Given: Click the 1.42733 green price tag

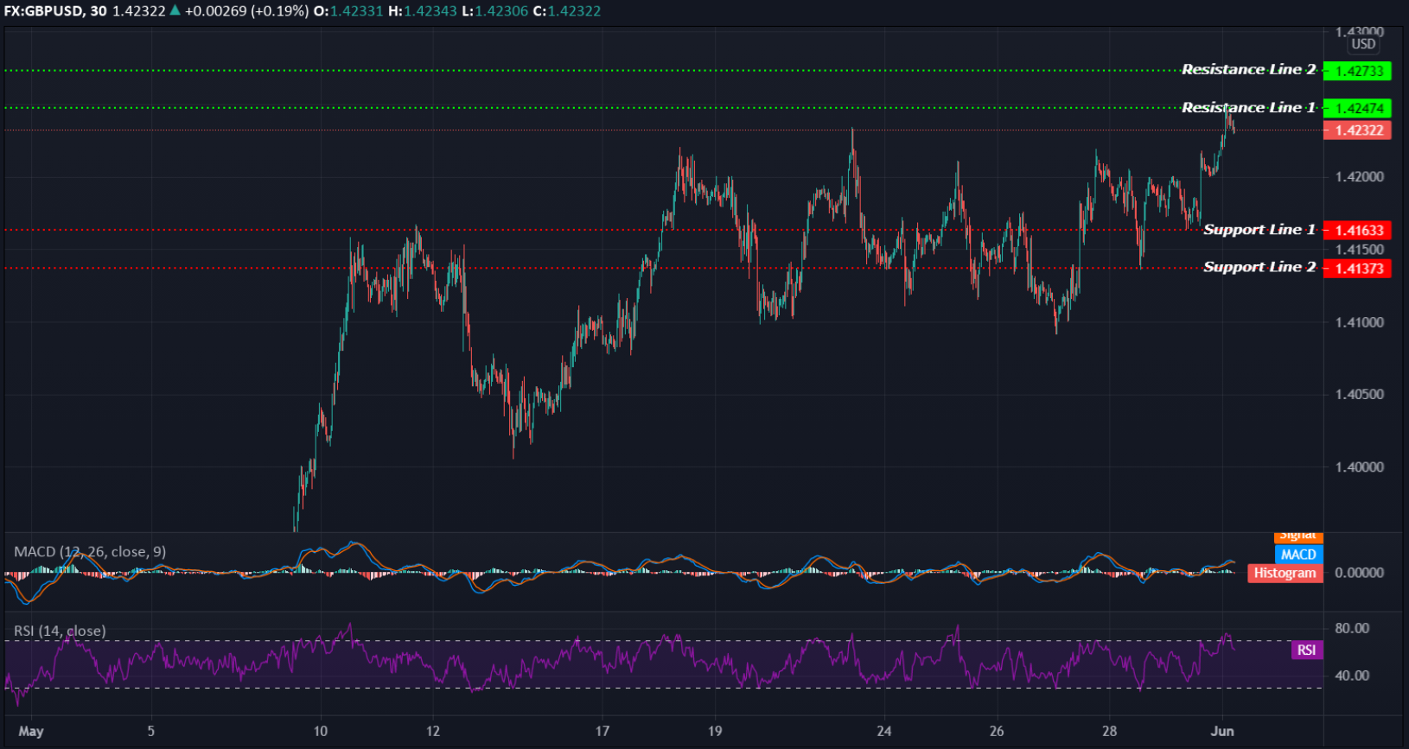Looking at the screenshot, I should pyautogui.click(x=1357, y=71).
